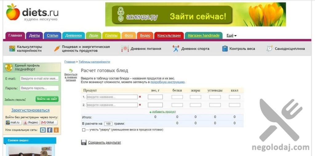Viewport: 315px width, 156px height.
Task: Click the dumbbell sports diary icon
Action: point(176,48)
